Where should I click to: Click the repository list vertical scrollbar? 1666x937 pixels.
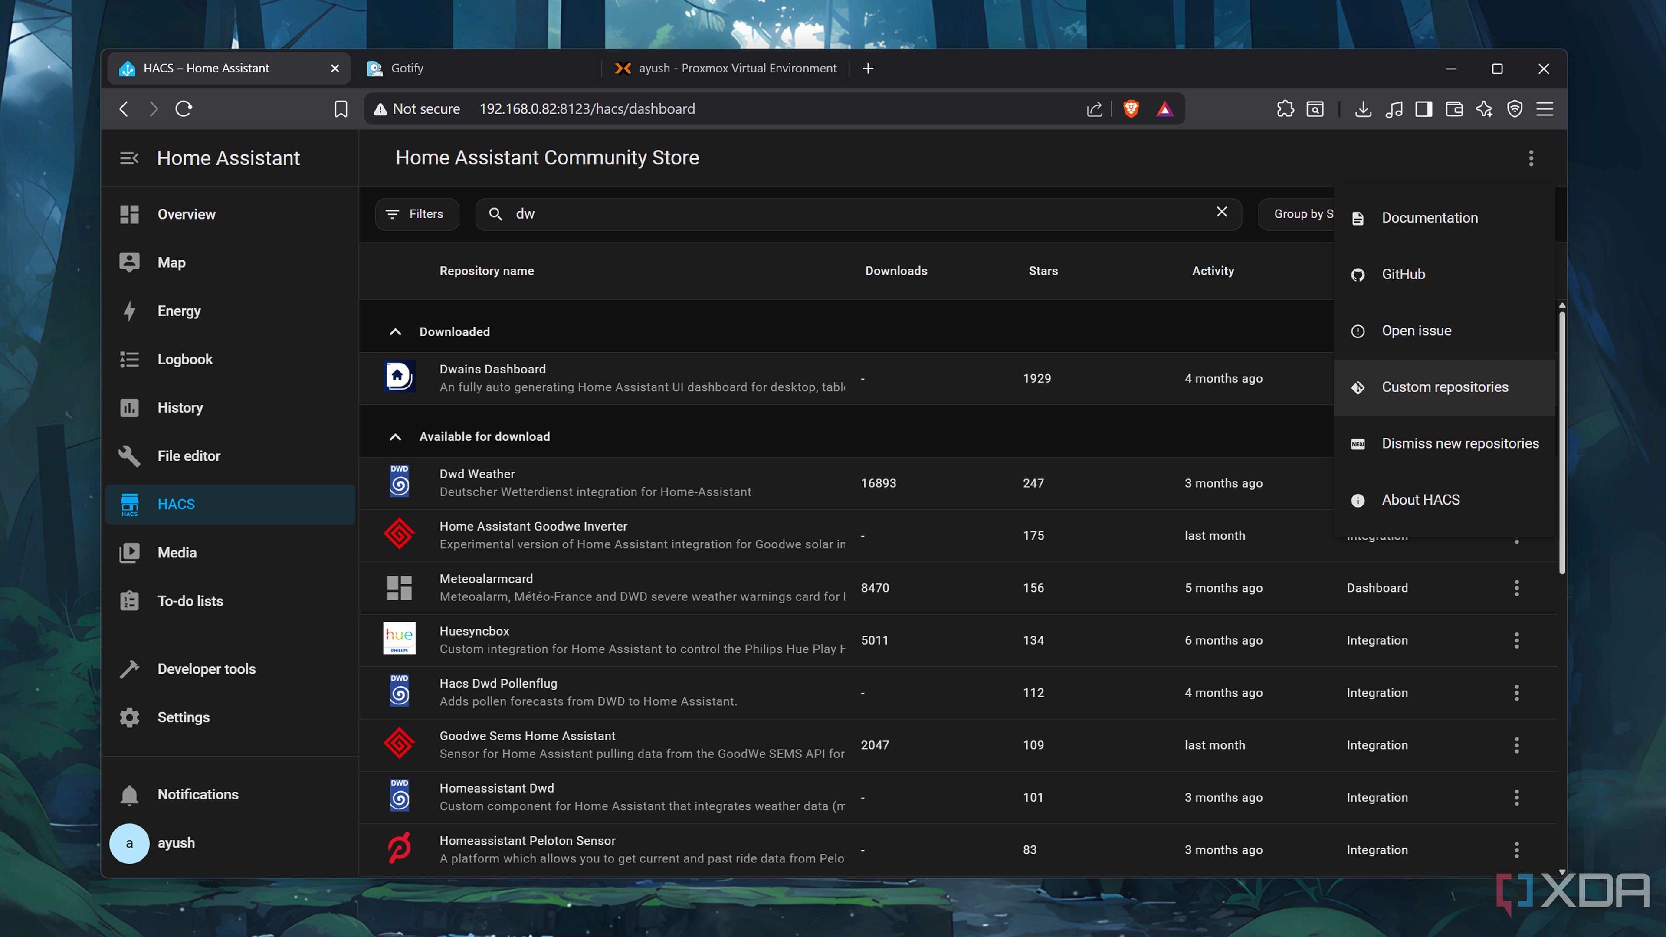click(x=1562, y=444)
